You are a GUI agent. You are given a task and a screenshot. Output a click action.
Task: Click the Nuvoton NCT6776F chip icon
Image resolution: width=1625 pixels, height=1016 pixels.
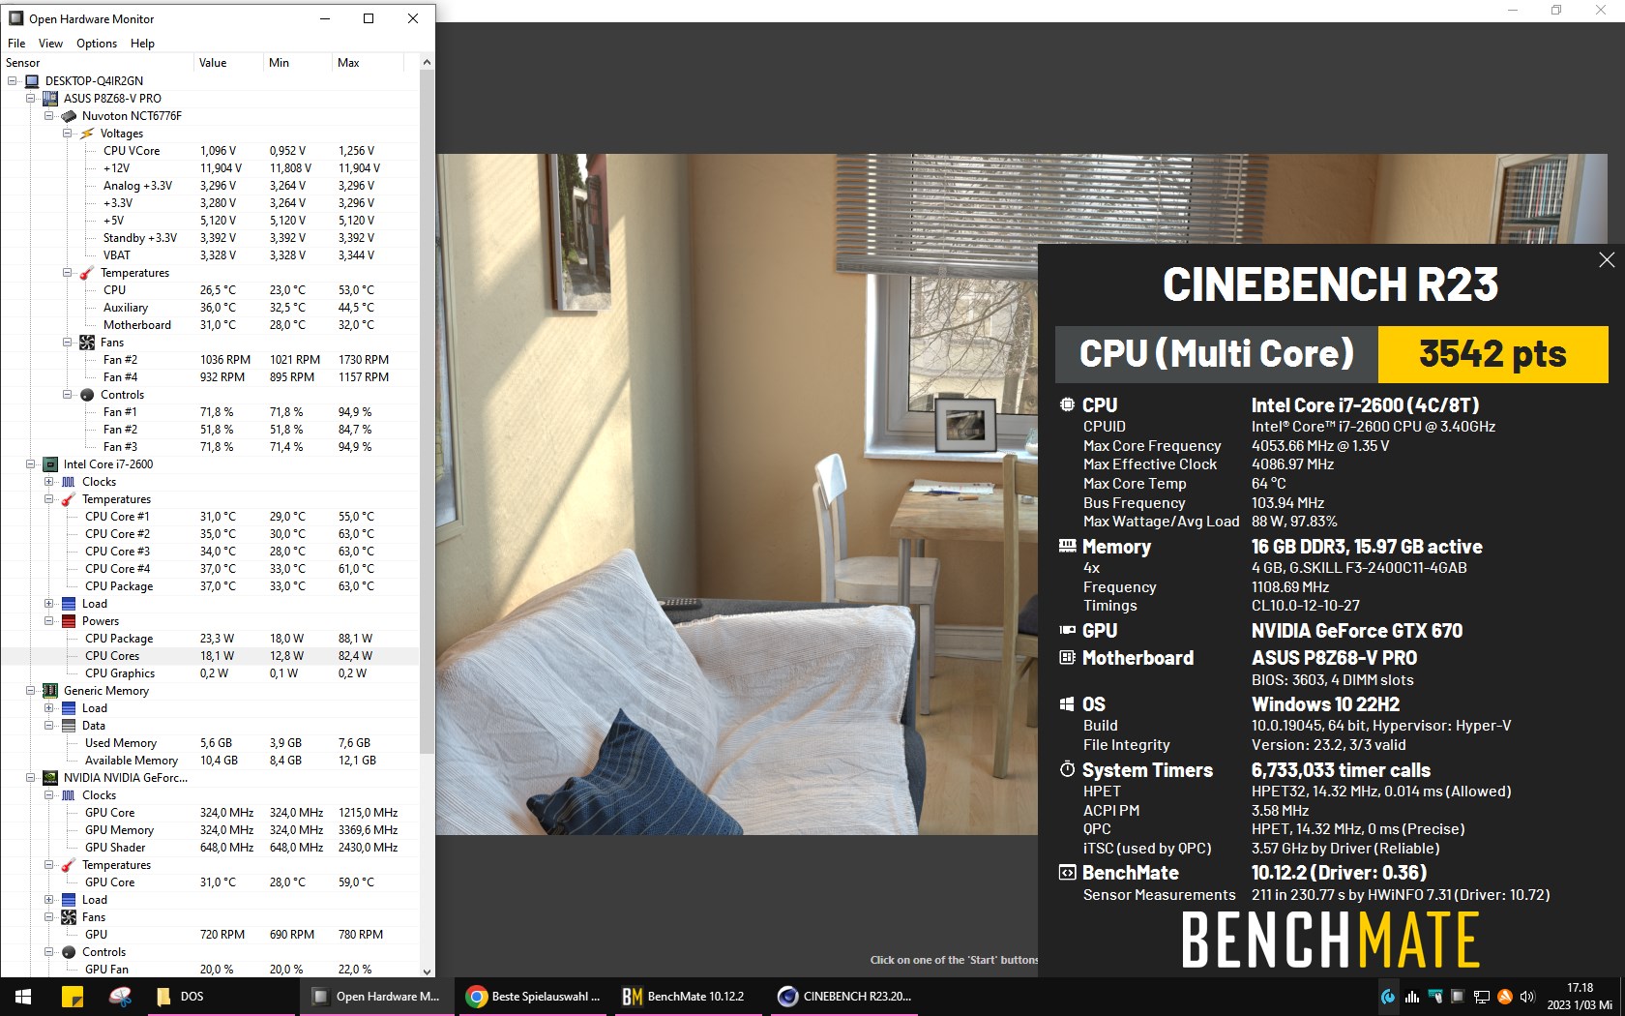pyautogui.click(x=69, y=116)
